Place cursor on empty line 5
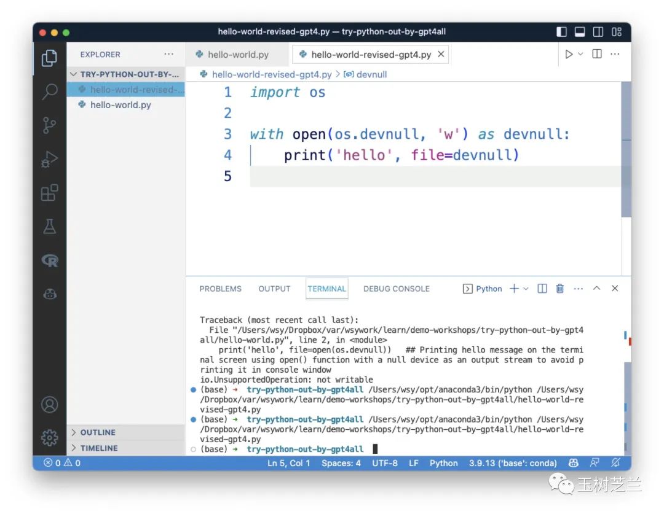The width and height of the screenshot is (664, 514). (435, 176)
